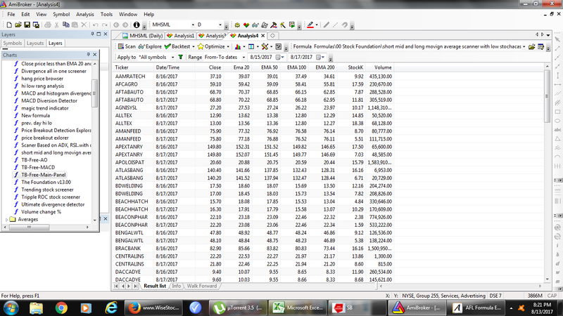Select TB-Free-MACD formula in Charts
563x316 pixels.
point(38,167)
